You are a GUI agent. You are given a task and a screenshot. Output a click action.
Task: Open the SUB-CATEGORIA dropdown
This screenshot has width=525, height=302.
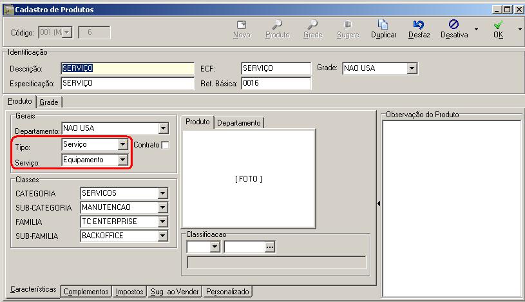coord(162,207)
